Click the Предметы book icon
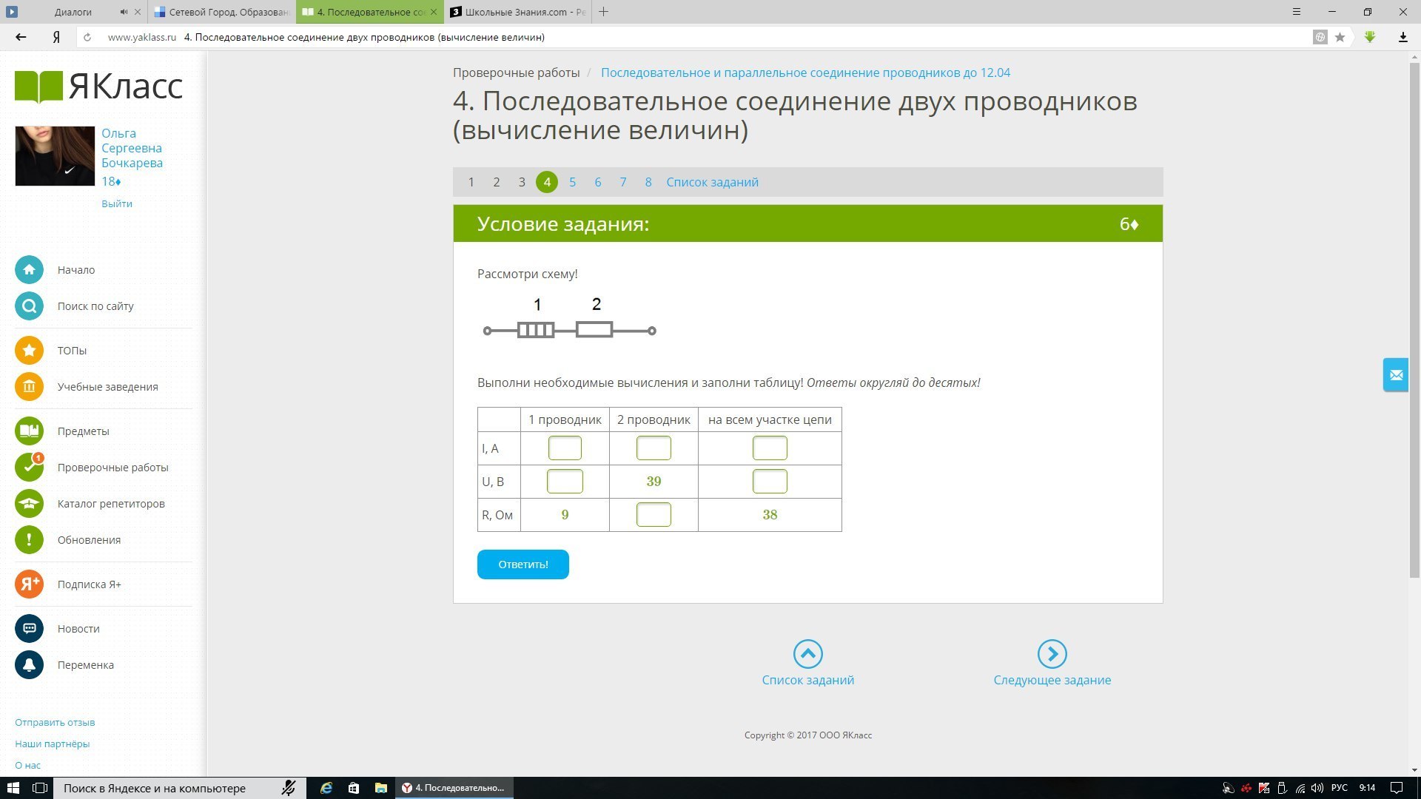1421x799 pixels. pos(29,431)
